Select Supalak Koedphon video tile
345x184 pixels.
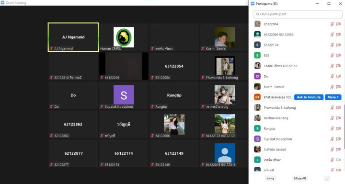124,95
